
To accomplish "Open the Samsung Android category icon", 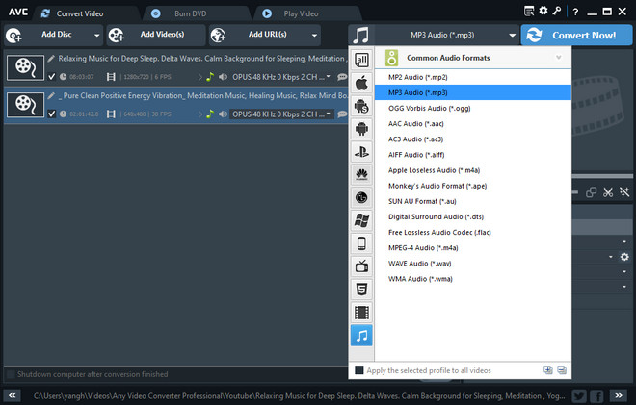I will pyautogui.click(x=361, y=106).
